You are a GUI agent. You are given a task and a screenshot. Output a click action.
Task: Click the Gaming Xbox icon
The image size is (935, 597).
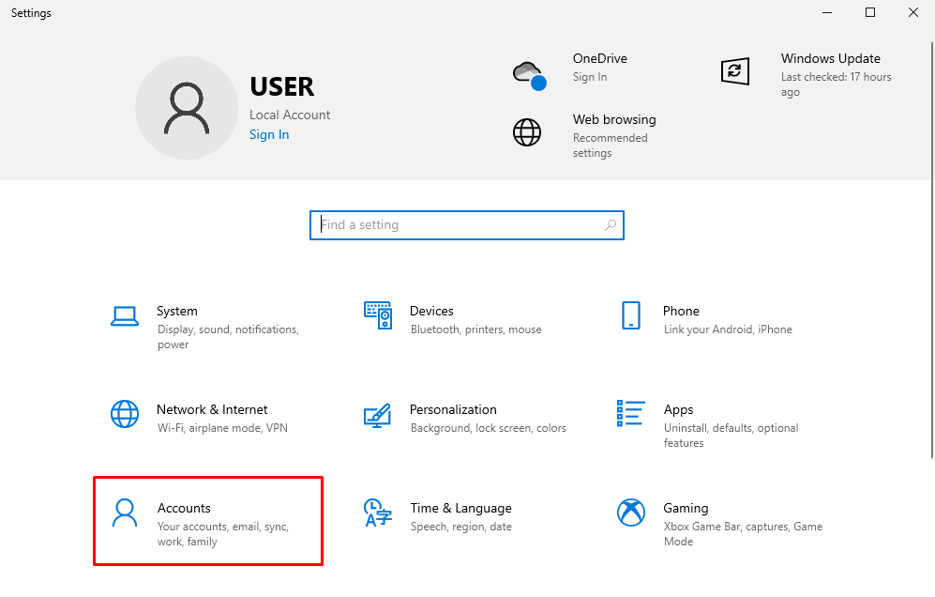[631, 513]
